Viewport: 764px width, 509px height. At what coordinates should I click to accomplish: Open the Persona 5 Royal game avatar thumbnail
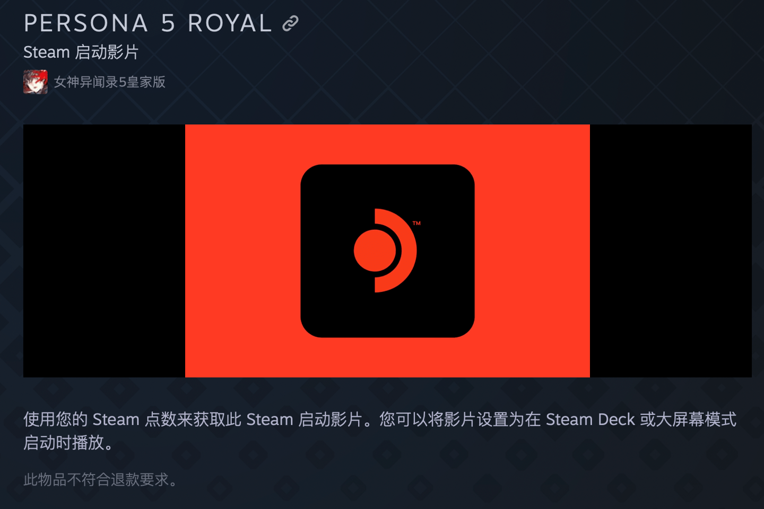(x=36, y=82)
